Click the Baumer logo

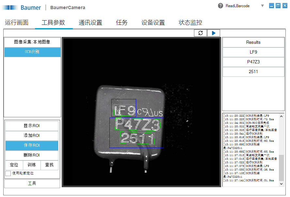tap(22, 8)
